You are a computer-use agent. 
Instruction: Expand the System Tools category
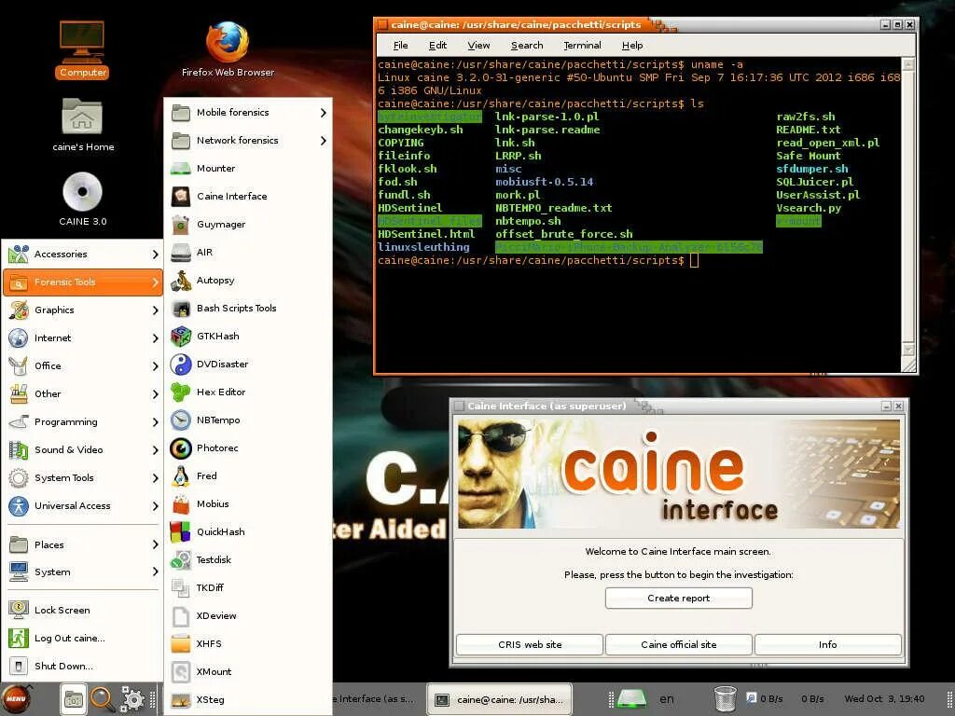coord(83,478)
